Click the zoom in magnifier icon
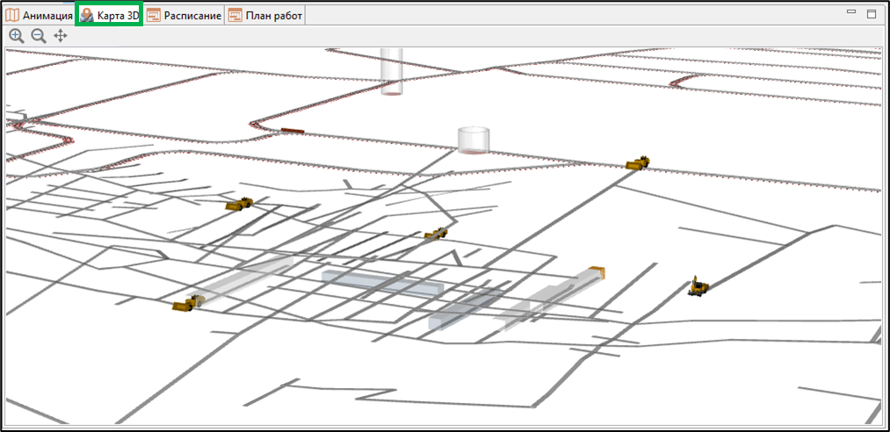Image resolution: width=890 pixels, height=432 pixels. click(x=17, y=36)
